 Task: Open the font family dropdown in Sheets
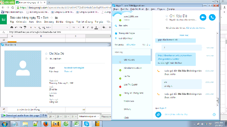pyautogui.click(x=60, y=27)
